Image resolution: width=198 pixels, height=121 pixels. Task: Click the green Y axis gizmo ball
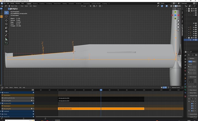point(175,12)
